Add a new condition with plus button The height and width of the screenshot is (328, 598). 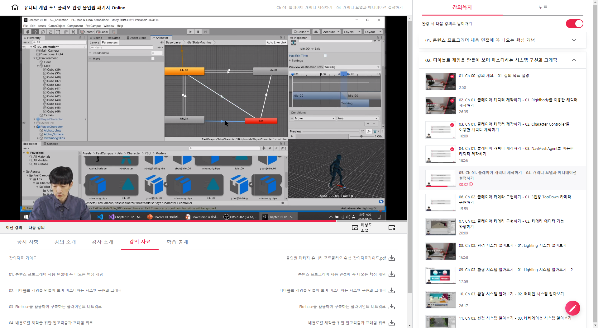(368, 123)
